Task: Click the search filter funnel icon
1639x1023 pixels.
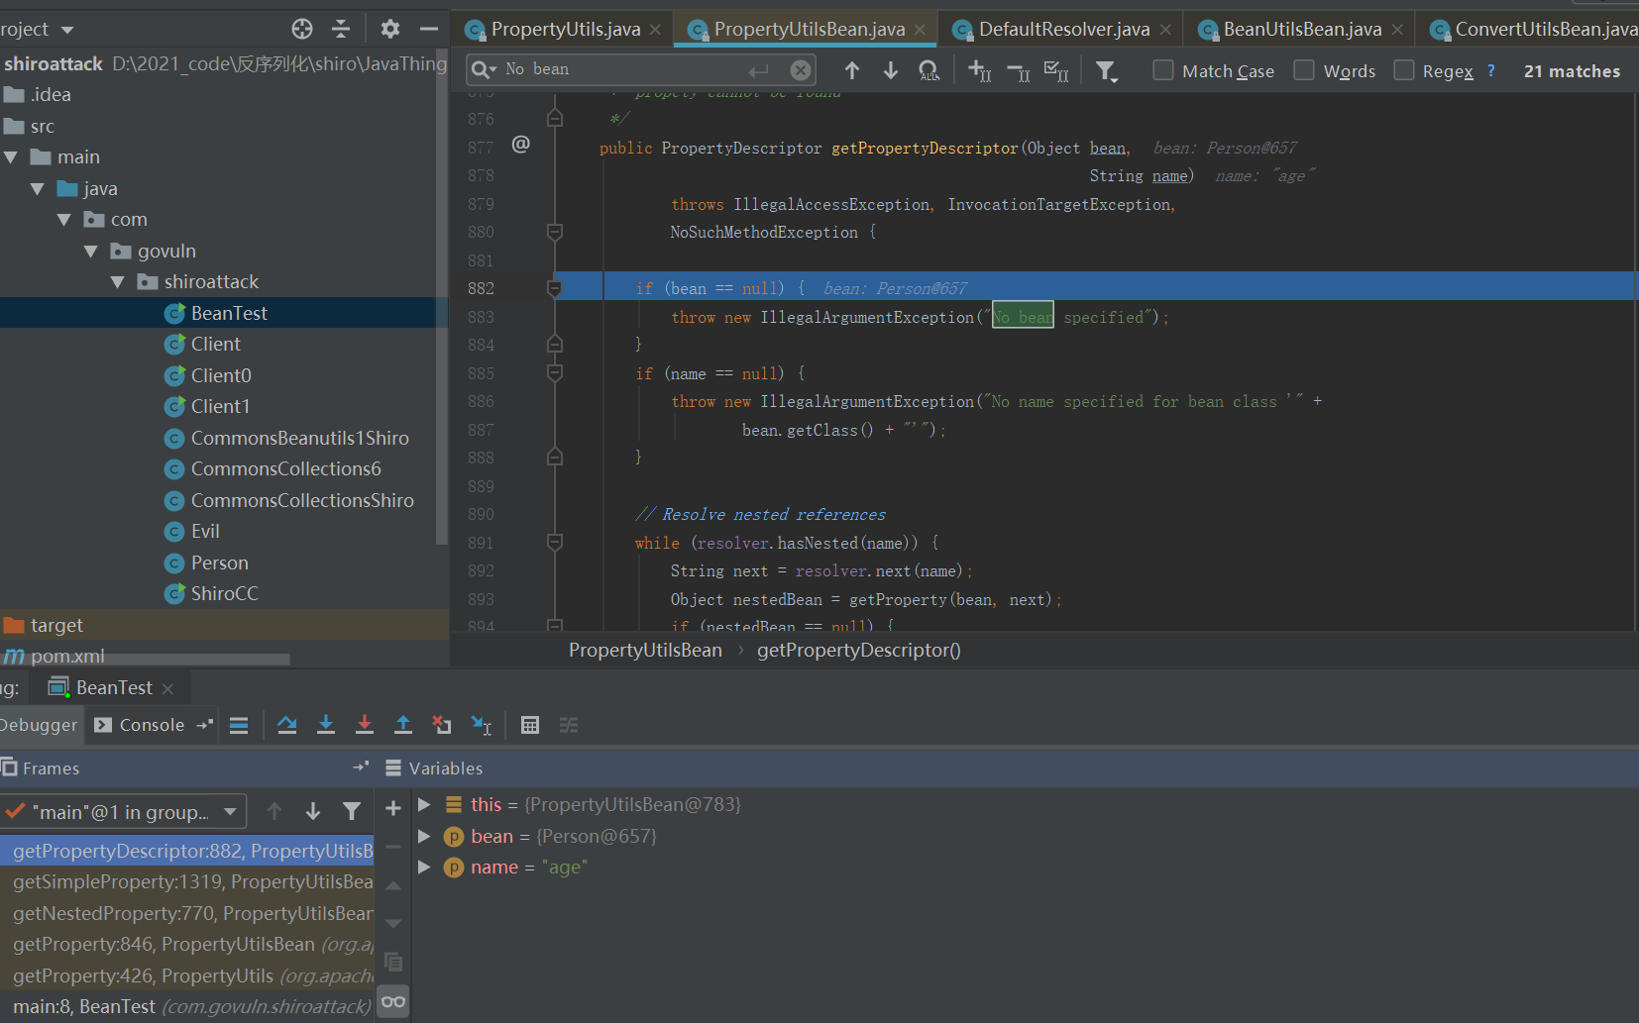Action: click(1105, 70)
